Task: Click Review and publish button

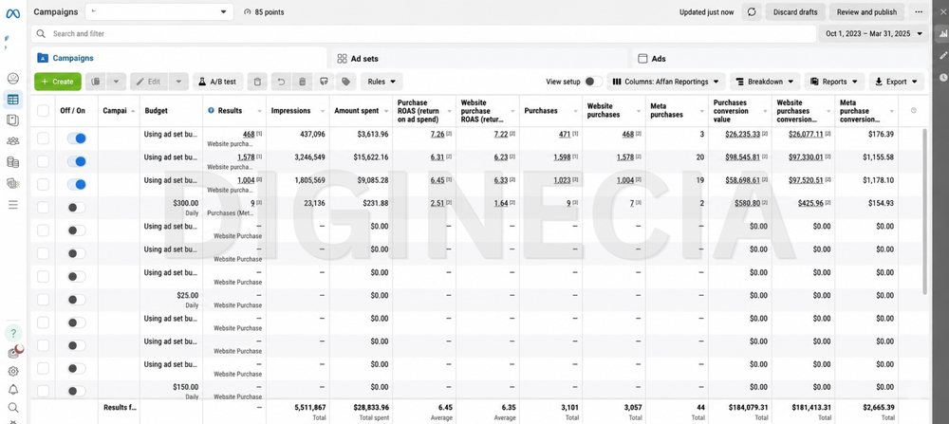Action: click(866, 12)
